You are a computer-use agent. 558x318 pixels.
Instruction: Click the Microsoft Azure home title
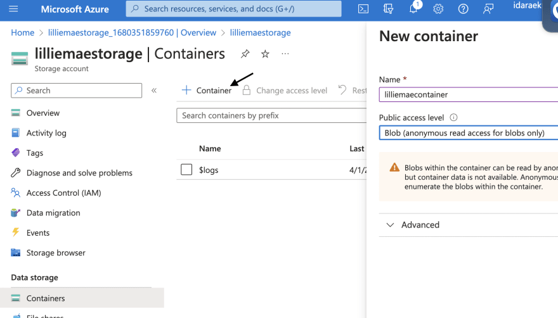[x=75, y=9]
